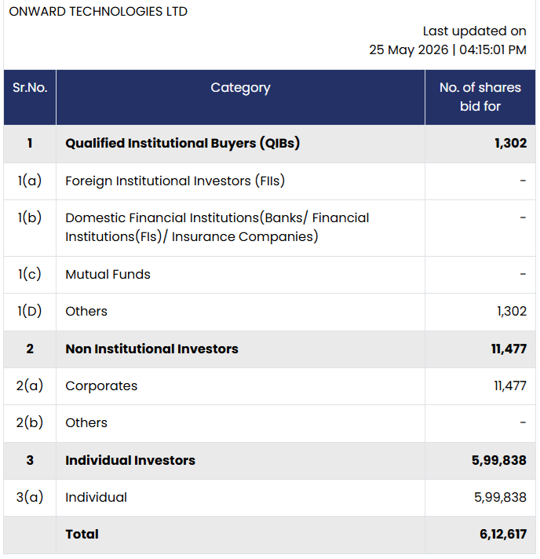Click the bold value 11,477
The image size is (540, 559).
[x=509, y=349]
